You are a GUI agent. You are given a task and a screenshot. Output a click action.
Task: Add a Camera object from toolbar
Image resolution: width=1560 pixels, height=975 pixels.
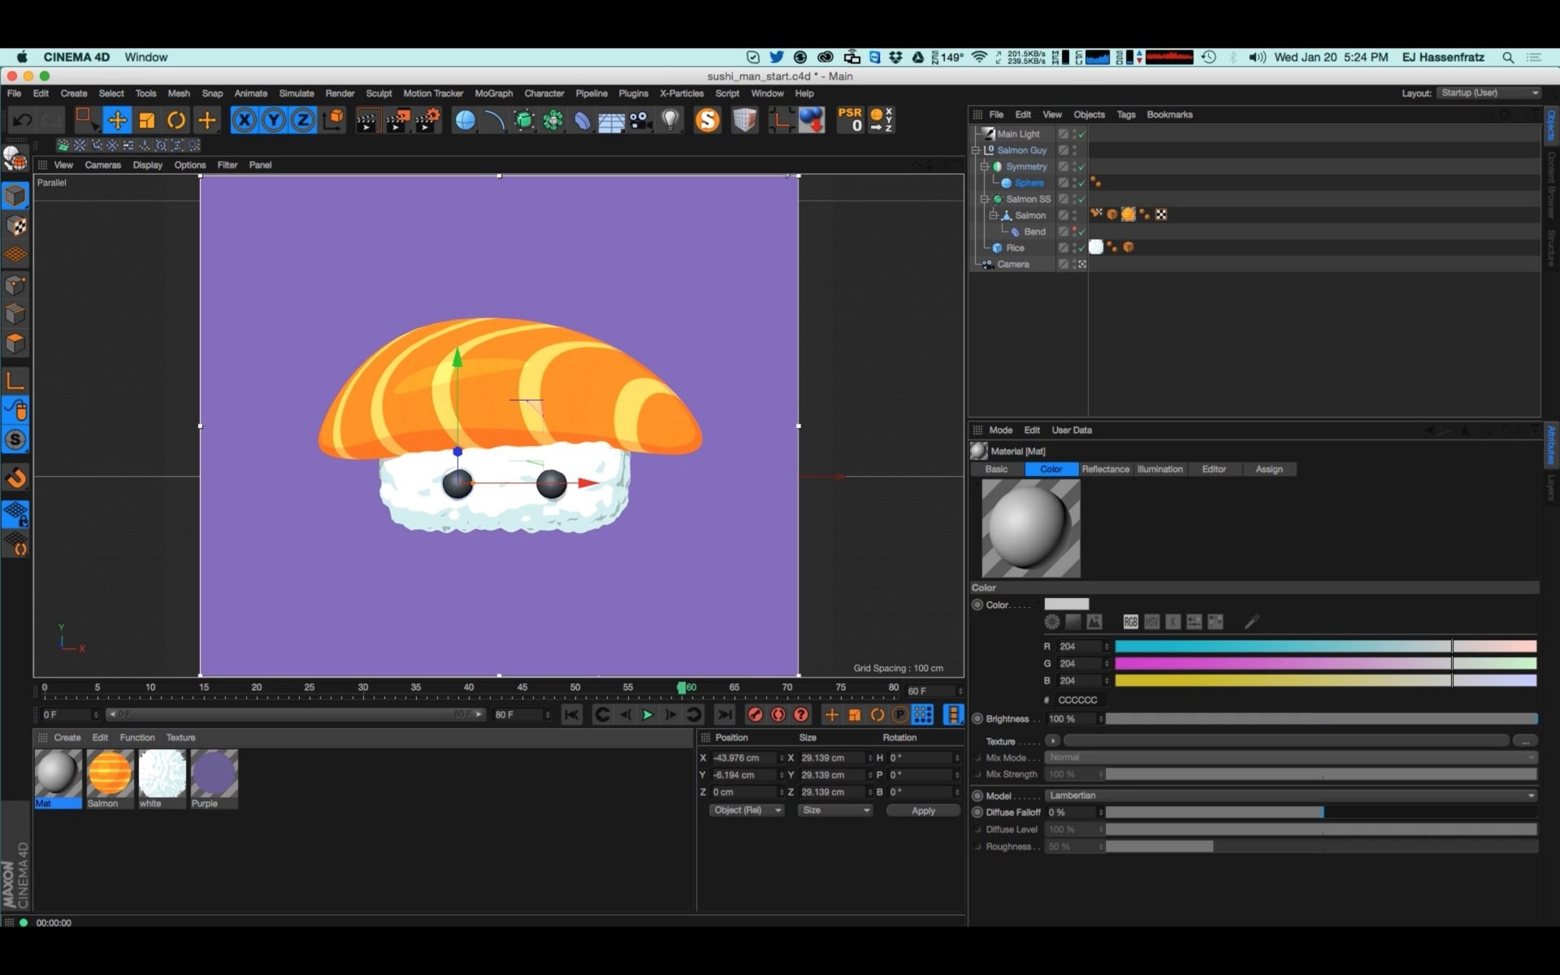[x=640, y=121]
